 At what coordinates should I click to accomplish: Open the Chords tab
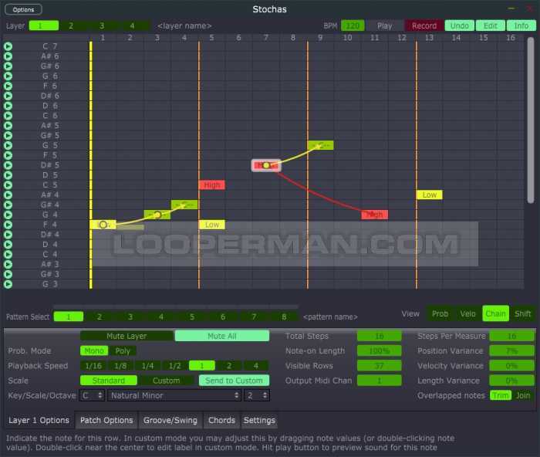pyautogui.click(x=221, y=420)
